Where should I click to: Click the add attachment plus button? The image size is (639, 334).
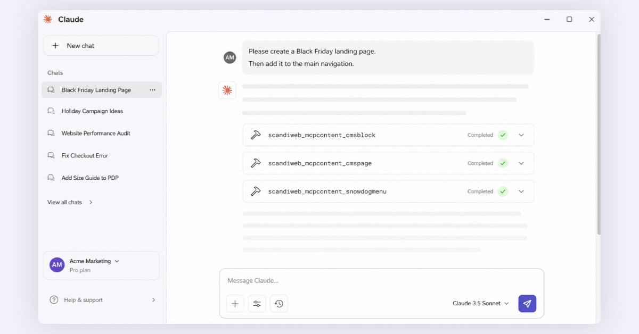(x=235, y=304)
